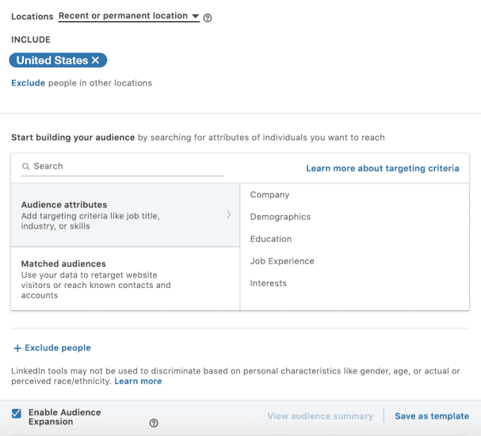This screenshot has height=436, width=481.
Task: Click Save as template
Action: (x=432, y=416)
